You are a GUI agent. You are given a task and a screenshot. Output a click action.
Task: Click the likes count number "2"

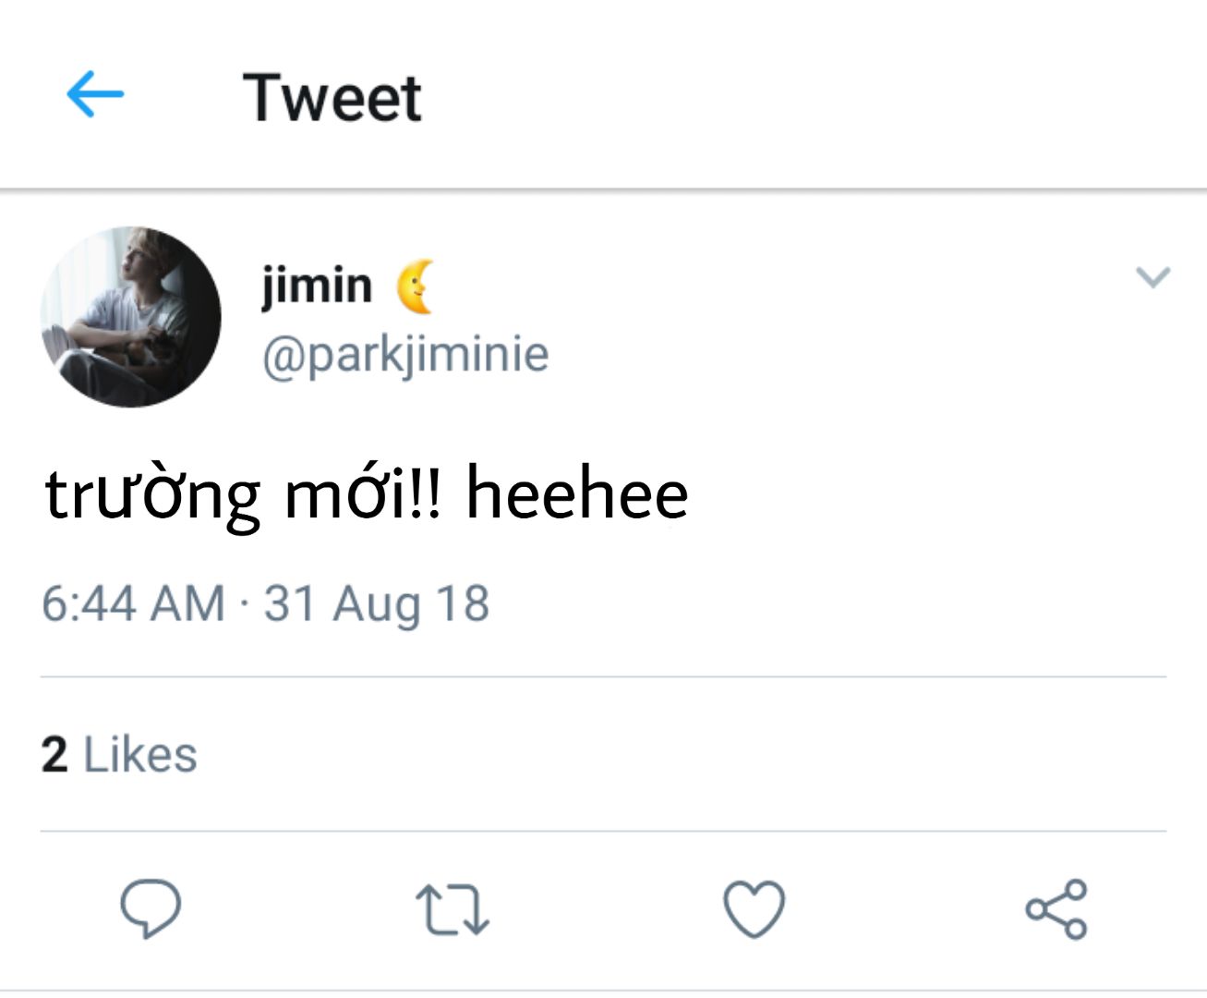tap(54, 755)
